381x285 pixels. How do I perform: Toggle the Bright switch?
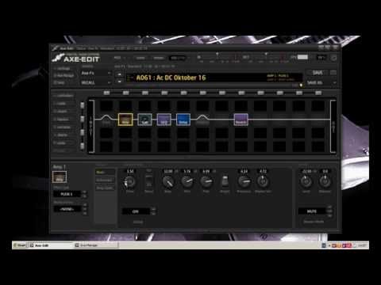[x=225, y=181]
